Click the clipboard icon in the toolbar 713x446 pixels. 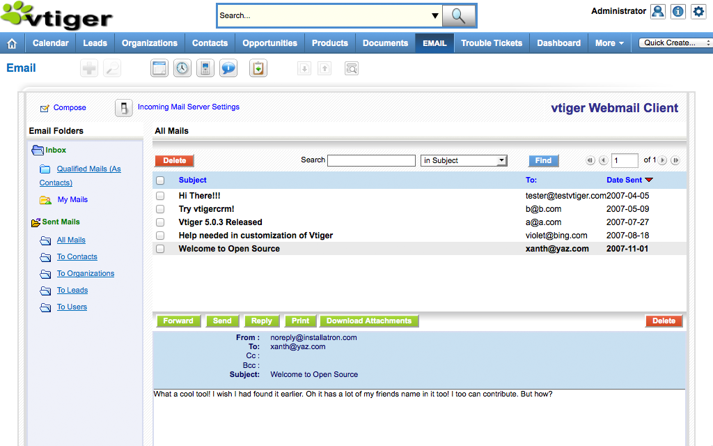258,68
